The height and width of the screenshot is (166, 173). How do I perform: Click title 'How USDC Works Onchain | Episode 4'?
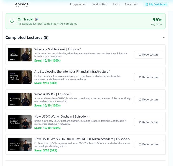point(61,116)
